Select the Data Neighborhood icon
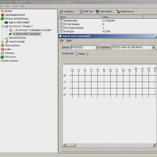 pos(2,15)
